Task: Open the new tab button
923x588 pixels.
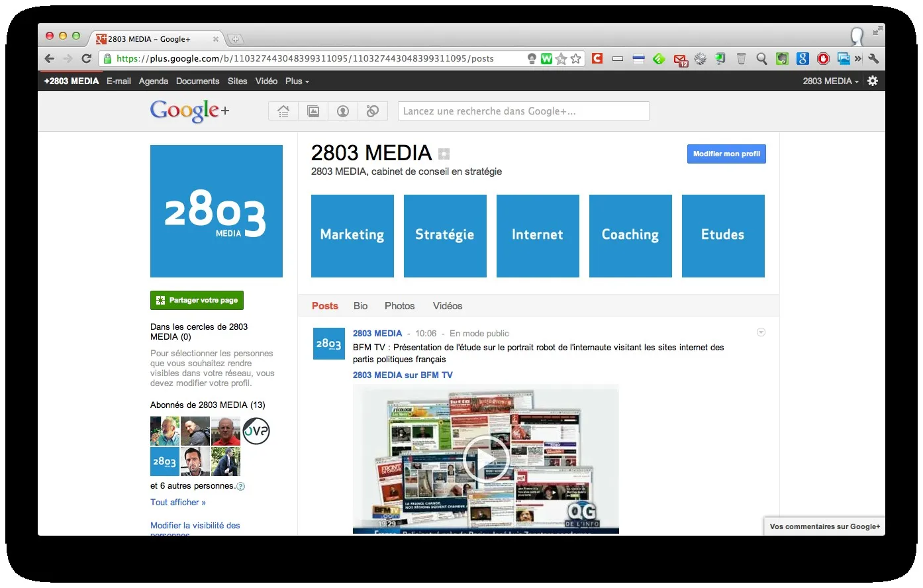Action: click(x=235, y=39)
